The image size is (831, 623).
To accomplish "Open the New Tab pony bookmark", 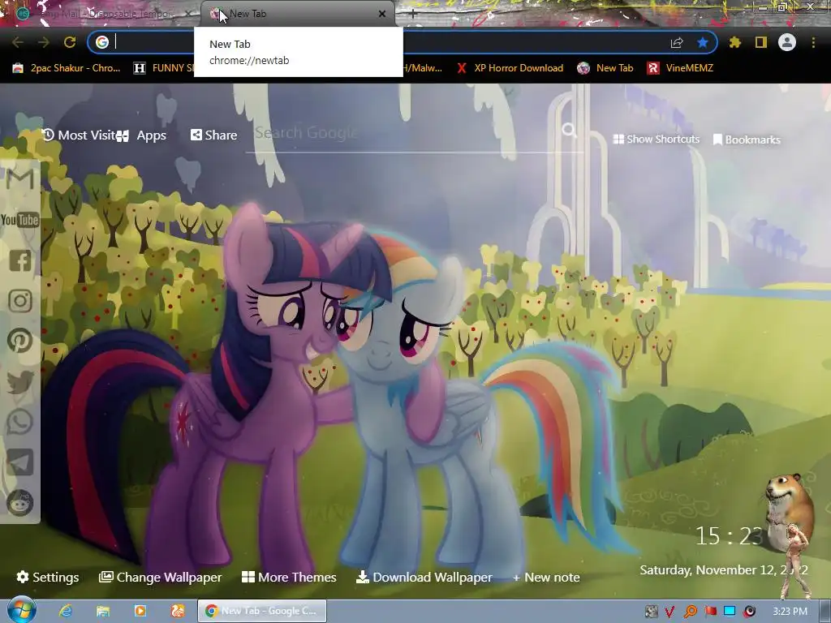I will pyautogui.click(x=605, y=68).
